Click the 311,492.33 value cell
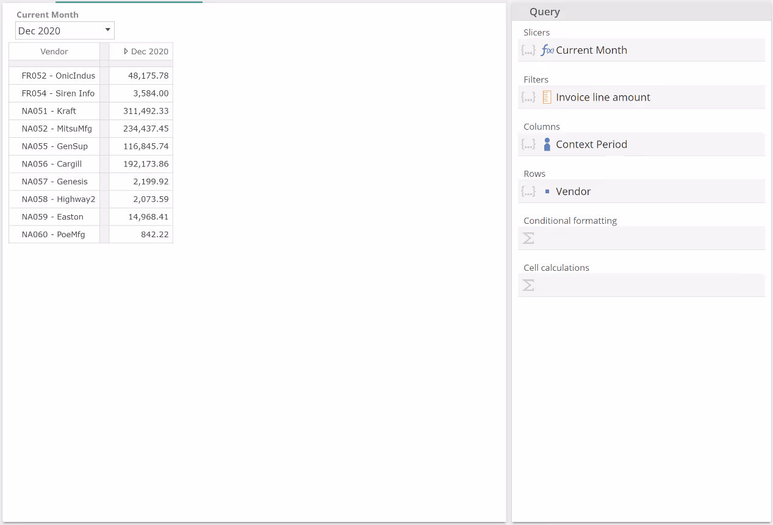Screen dimensions: 773x525 pos(146,112)
